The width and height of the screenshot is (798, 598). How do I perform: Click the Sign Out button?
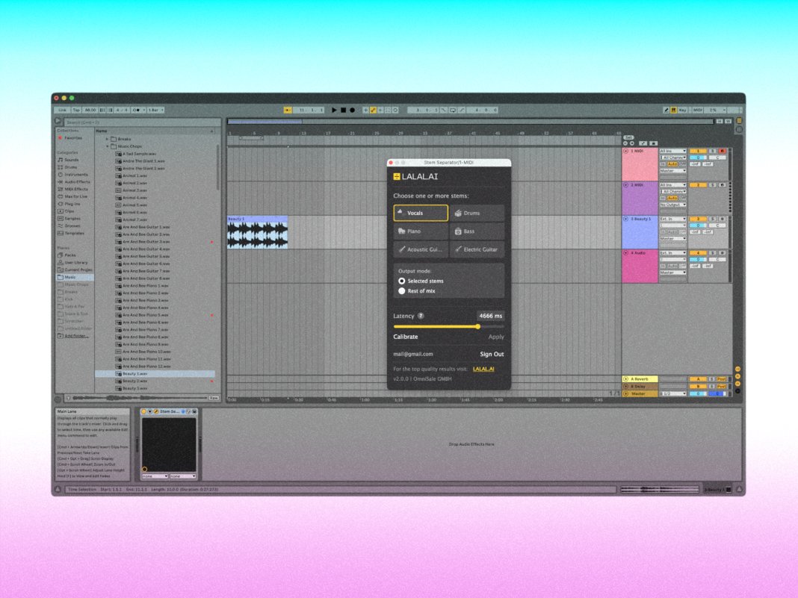coord(492,354)
